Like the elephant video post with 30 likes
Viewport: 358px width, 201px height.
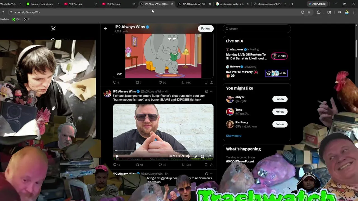pos(162,82)
